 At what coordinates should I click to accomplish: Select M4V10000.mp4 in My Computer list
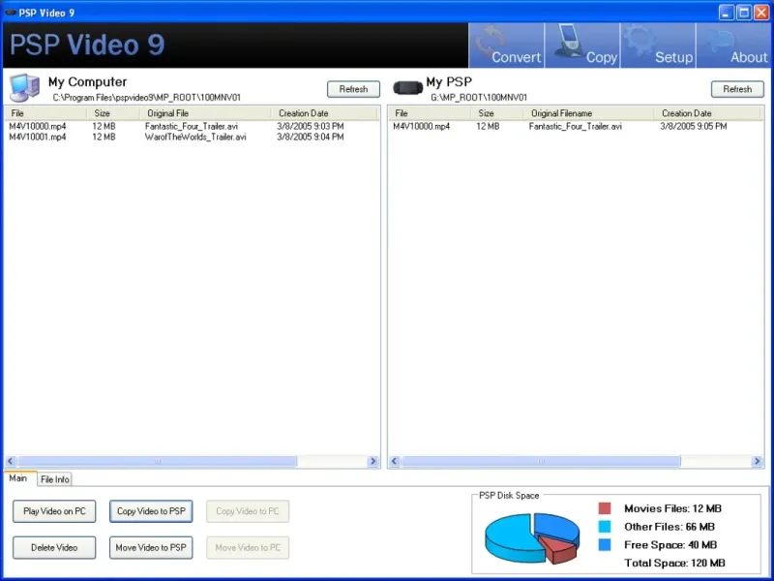38,127
